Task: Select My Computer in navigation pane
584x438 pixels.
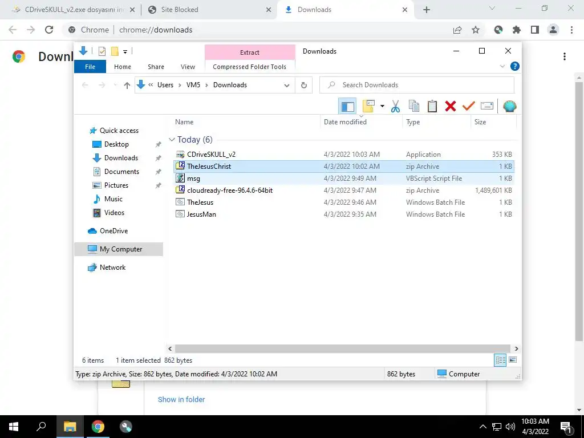Action: point(119,249)
